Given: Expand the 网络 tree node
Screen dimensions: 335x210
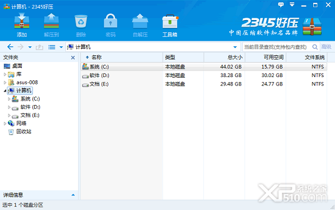Looking at the screenshot, I should [5, 123].
